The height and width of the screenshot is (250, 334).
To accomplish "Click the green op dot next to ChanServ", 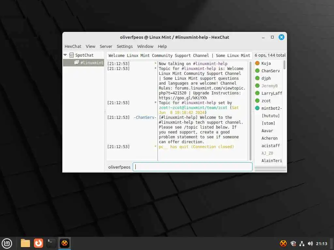I will [x=257, y=71].
